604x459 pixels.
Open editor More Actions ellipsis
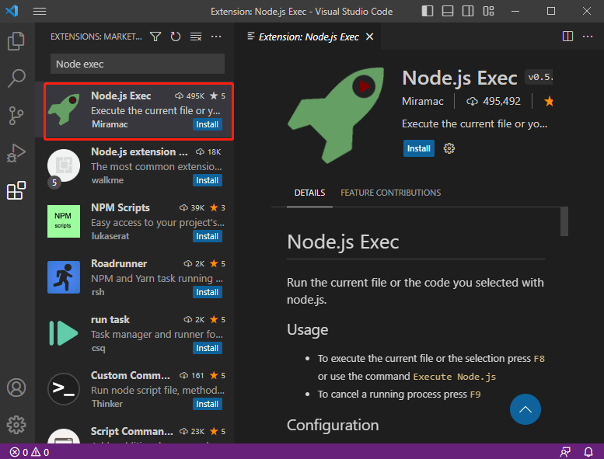pos(588,37)
